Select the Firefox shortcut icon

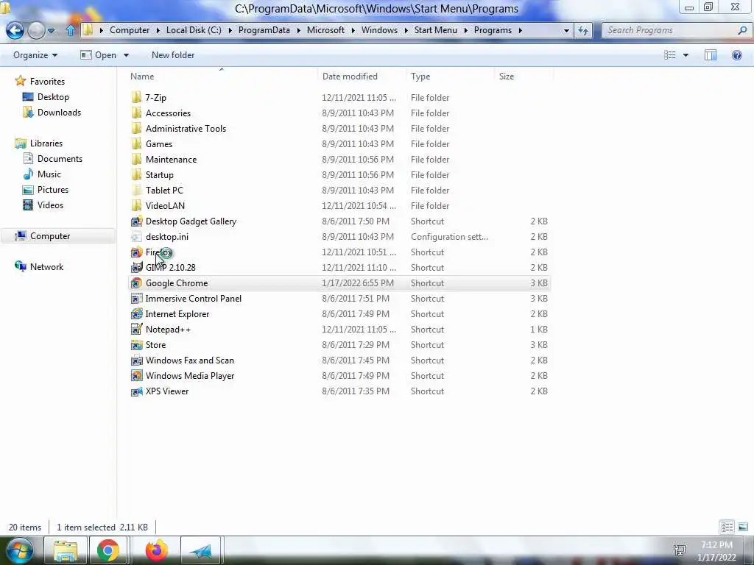136,252
